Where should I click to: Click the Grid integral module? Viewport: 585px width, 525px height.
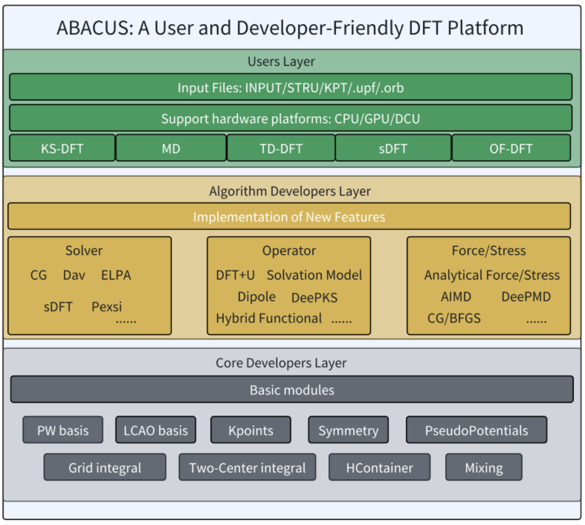[x=105, y=468]
